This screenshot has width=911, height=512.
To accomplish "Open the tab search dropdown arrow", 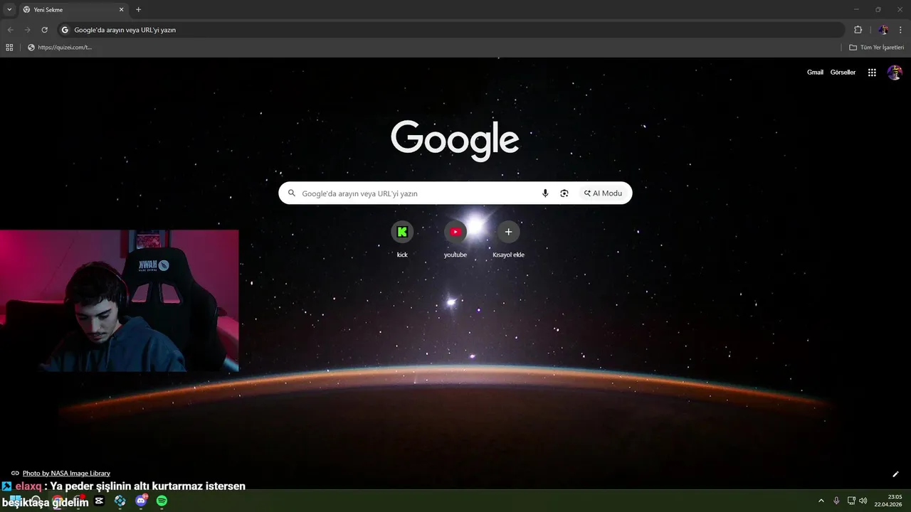I will tap(9, 9).
